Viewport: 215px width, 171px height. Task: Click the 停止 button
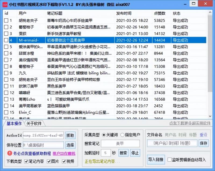click(x=135, y=153)
